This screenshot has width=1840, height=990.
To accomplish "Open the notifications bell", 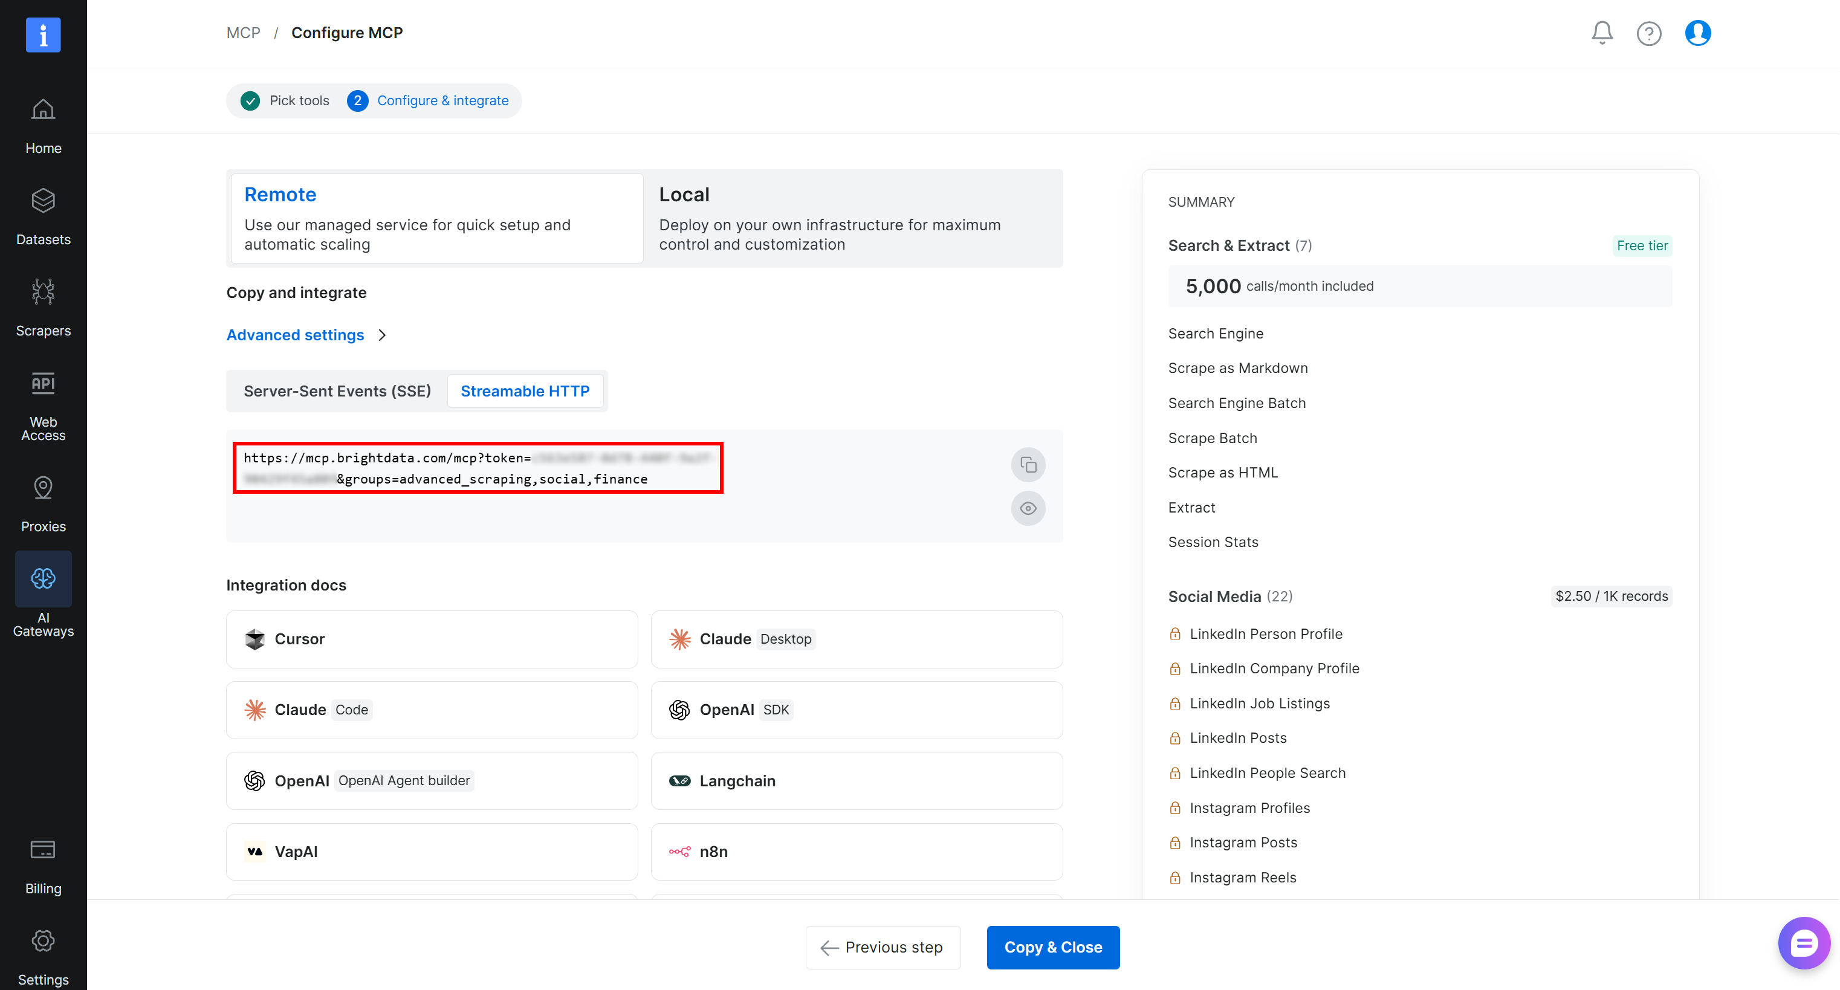I will click(1602, 33).
